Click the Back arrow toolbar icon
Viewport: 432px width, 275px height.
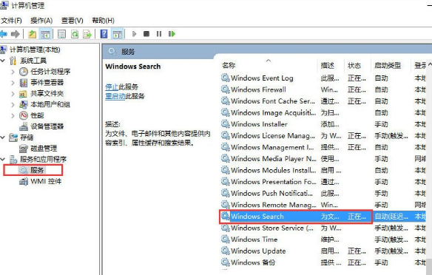[x=4, y=34]
